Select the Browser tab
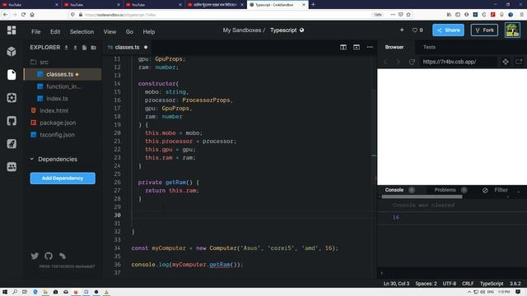Viewport: 527px width, 296px height. pyautogui.click(x=394, y=48)
